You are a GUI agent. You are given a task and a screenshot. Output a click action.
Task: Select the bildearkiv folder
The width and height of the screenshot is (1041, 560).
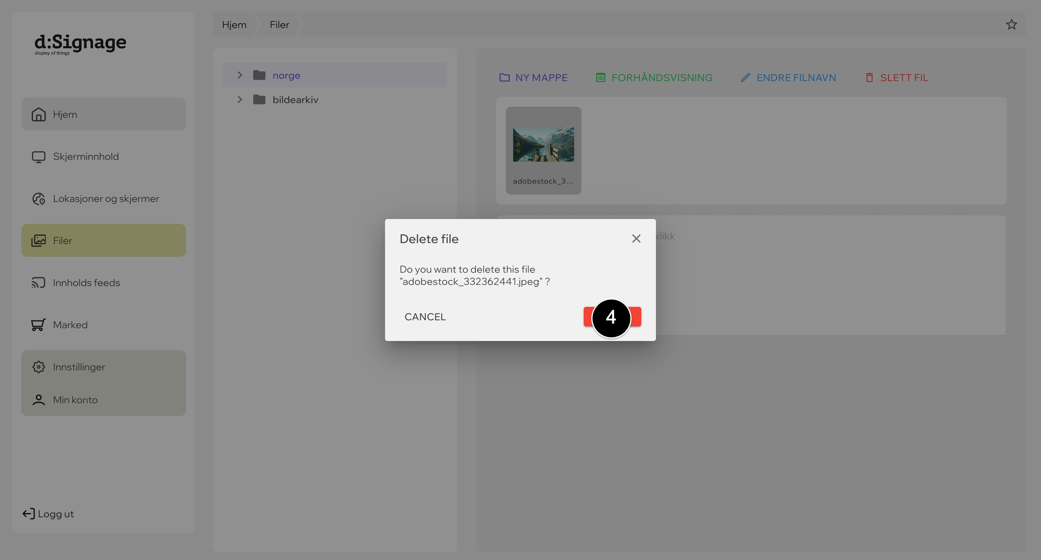(335, 99)
